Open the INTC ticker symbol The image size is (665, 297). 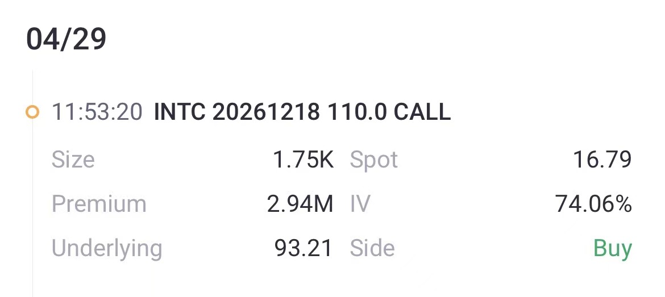tap(180, 112)
